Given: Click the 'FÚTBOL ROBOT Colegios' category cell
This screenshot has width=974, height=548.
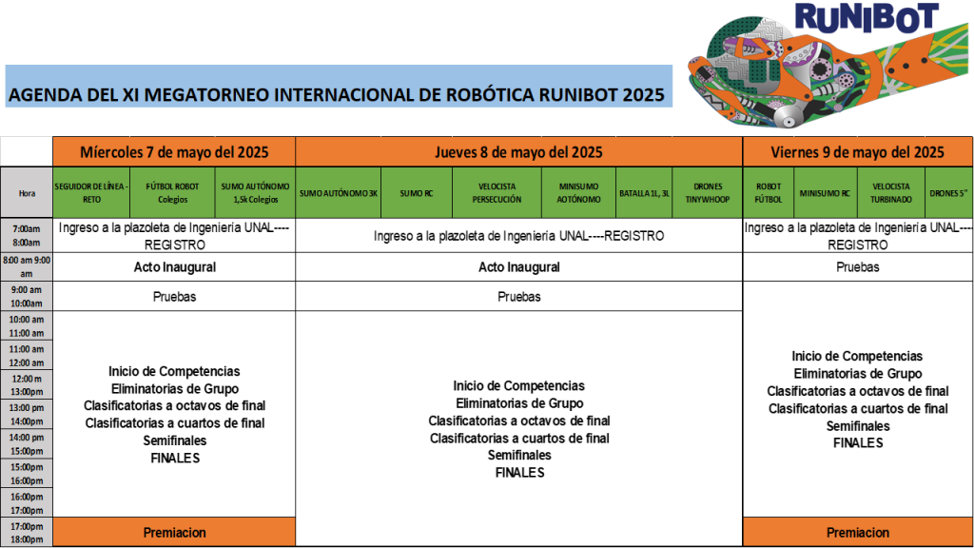Looking at the screenshot, I should [x=172, y=193].
